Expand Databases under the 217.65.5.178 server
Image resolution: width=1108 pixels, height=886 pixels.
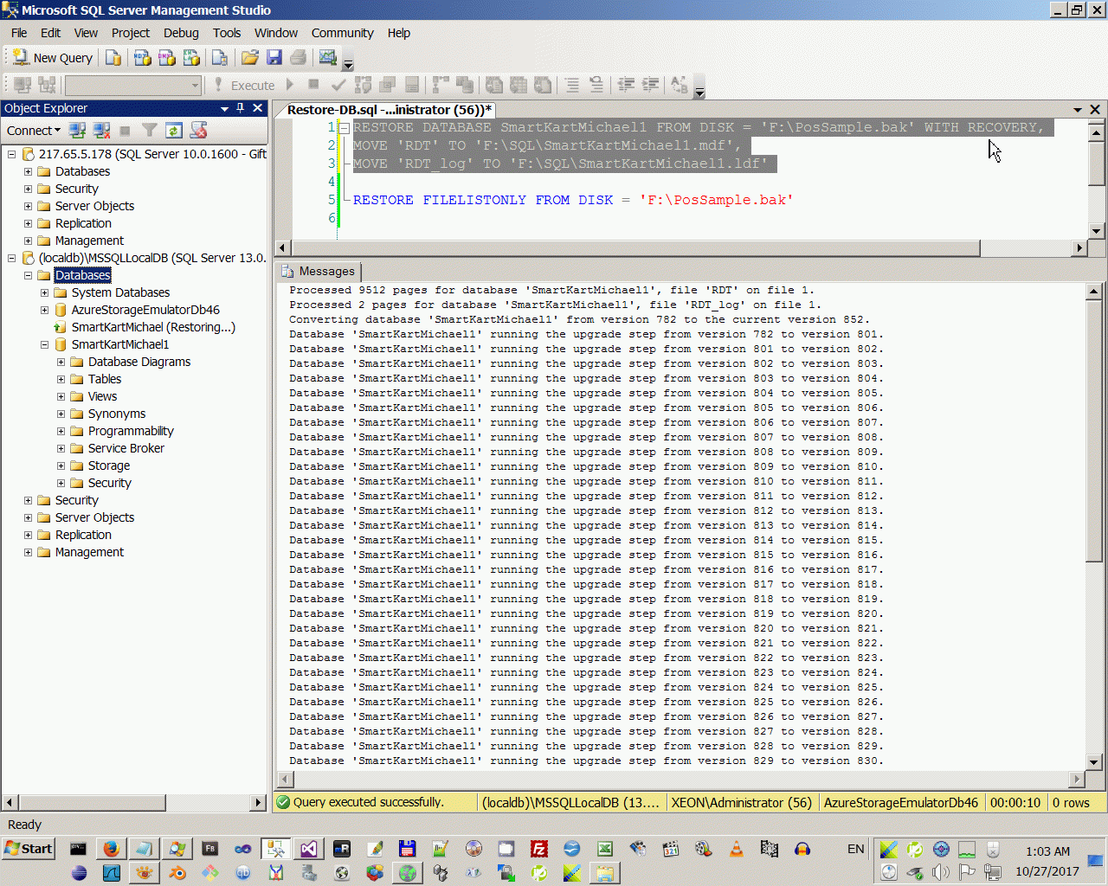pos(28,171)
